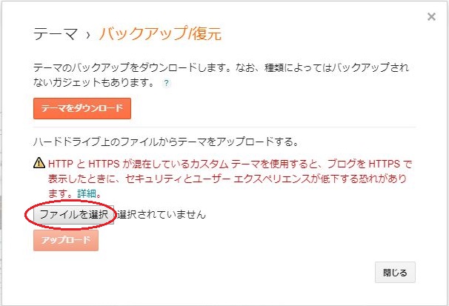Click the horizontal divider under download button
The height and width of the screenshot is (306, 449).
pos(224,127)
